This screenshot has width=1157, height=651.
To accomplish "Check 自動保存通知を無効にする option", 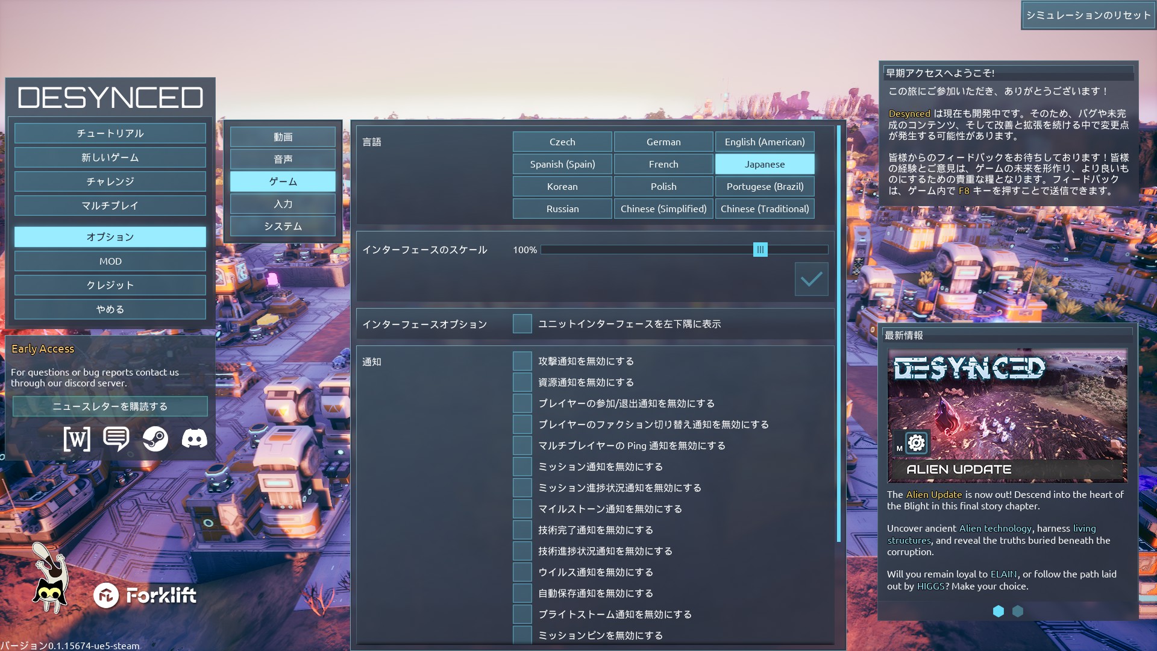I will [522, 593].
